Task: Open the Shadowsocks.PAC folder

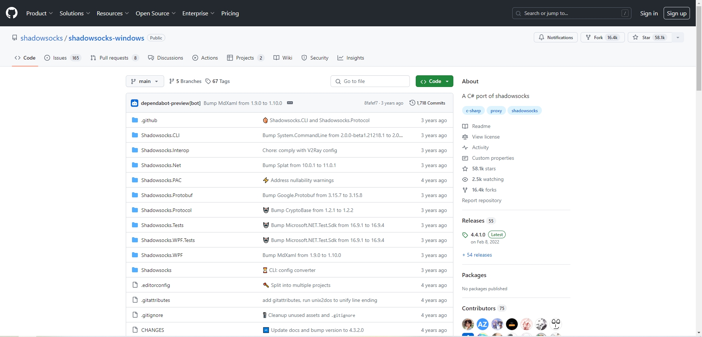Action: coord(161,180)
